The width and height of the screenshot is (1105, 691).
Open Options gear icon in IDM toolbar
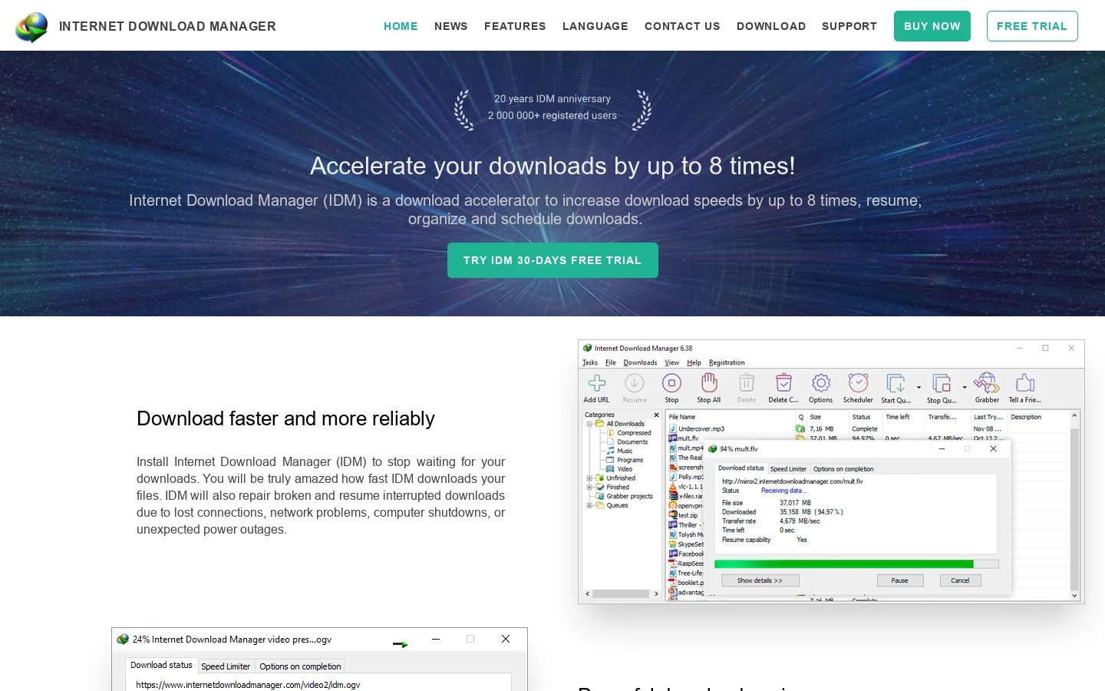(820, 383)
